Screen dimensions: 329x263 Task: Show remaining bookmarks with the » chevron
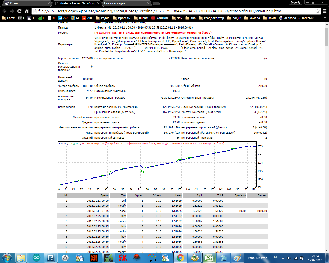pos(325,18)
